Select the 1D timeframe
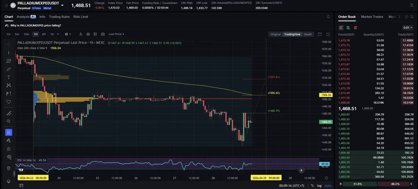 (52, 34)
